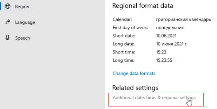Click the Calendar field label
The width and height of the screenshot is (217, 109).
[x=122, y=20]
